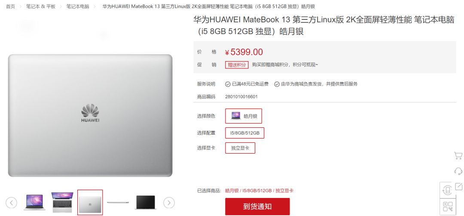Click the 赠送积分 promotion tag
This screenshot has height=216, width=464.
pos(237,65)
